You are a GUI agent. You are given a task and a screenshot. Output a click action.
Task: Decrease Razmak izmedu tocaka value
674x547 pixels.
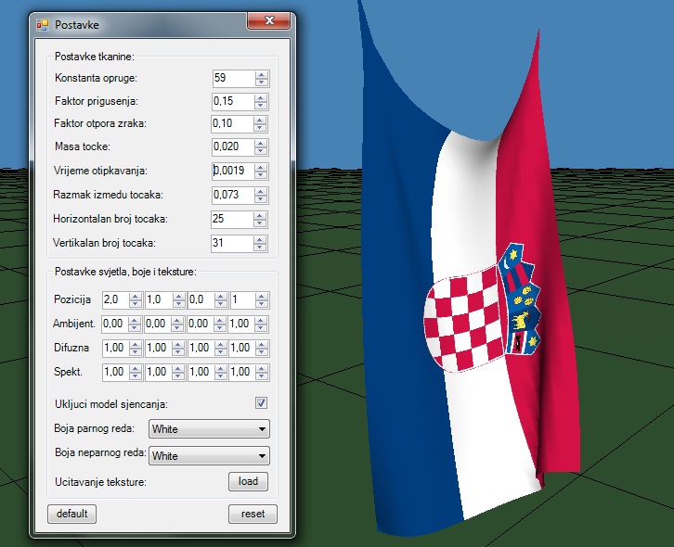click(261, 199)
